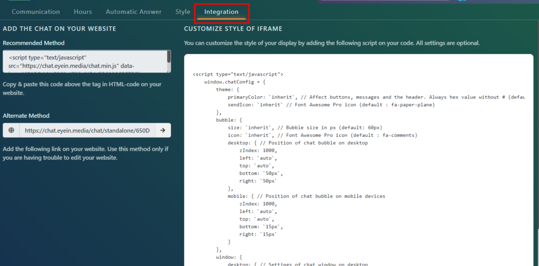Click the highlighted Integration tab
The image size is (539, 266).
click(221, 12)
